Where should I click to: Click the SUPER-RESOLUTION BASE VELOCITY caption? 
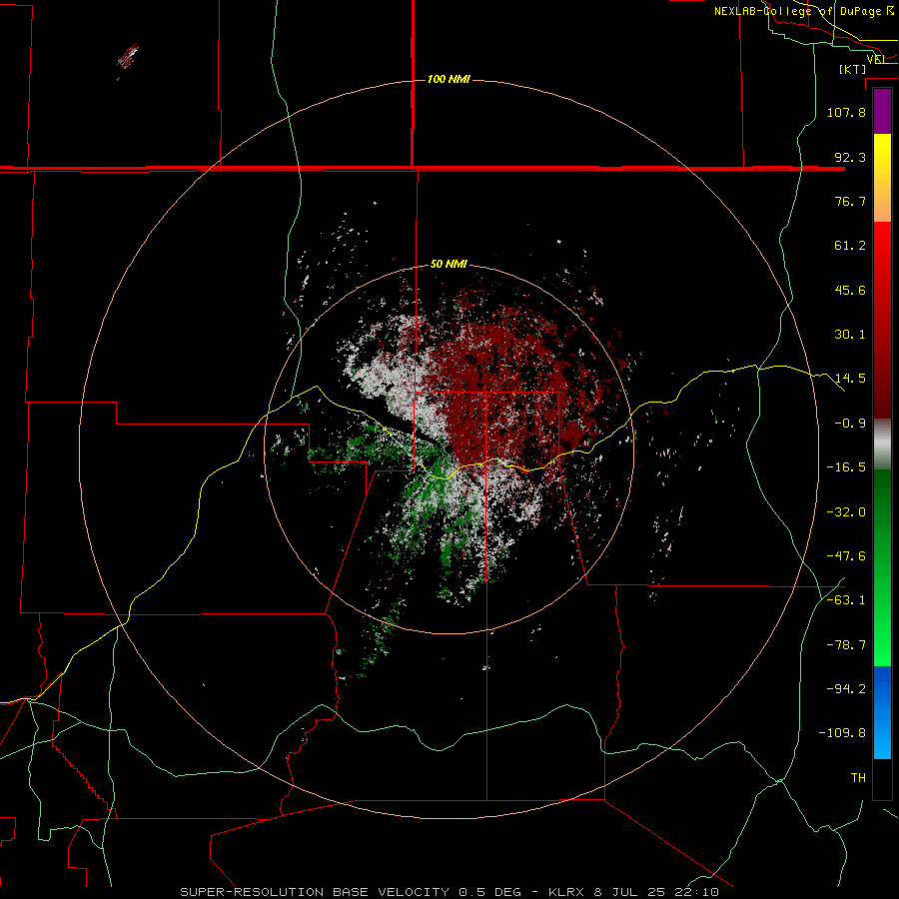coord(315,892)
